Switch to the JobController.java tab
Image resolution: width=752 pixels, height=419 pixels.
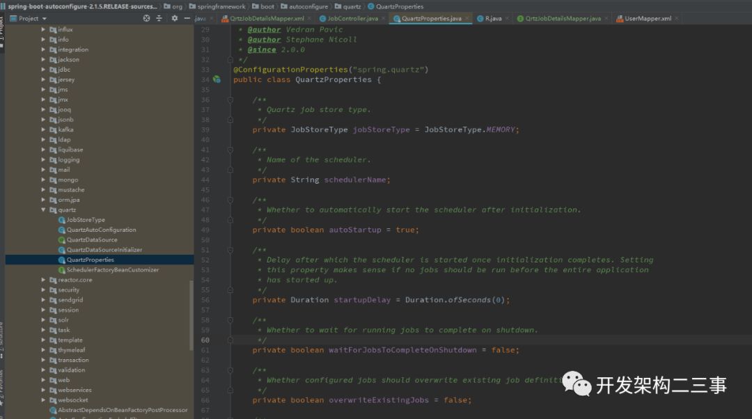click(x=352, y=19)
